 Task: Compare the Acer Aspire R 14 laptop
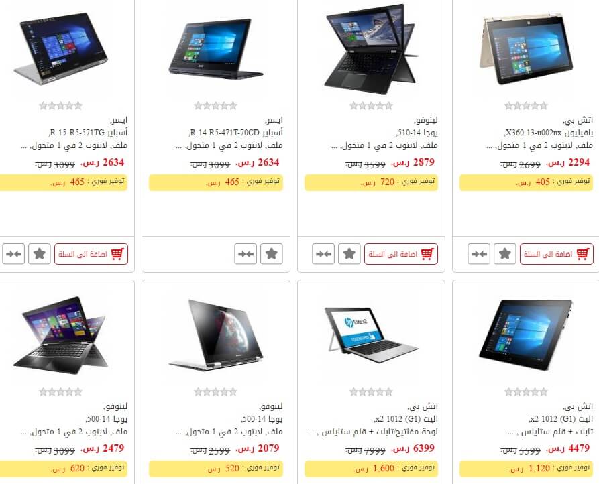[246, 254]
